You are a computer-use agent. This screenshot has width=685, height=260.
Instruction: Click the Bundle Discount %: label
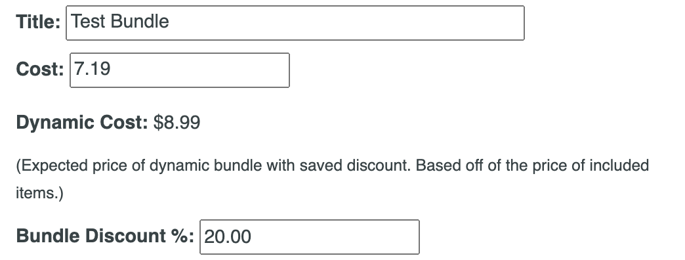pos(105,236)
